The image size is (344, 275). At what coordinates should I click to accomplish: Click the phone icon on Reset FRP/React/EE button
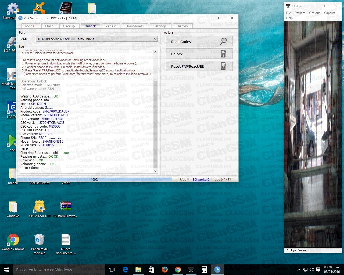(224, 66)
